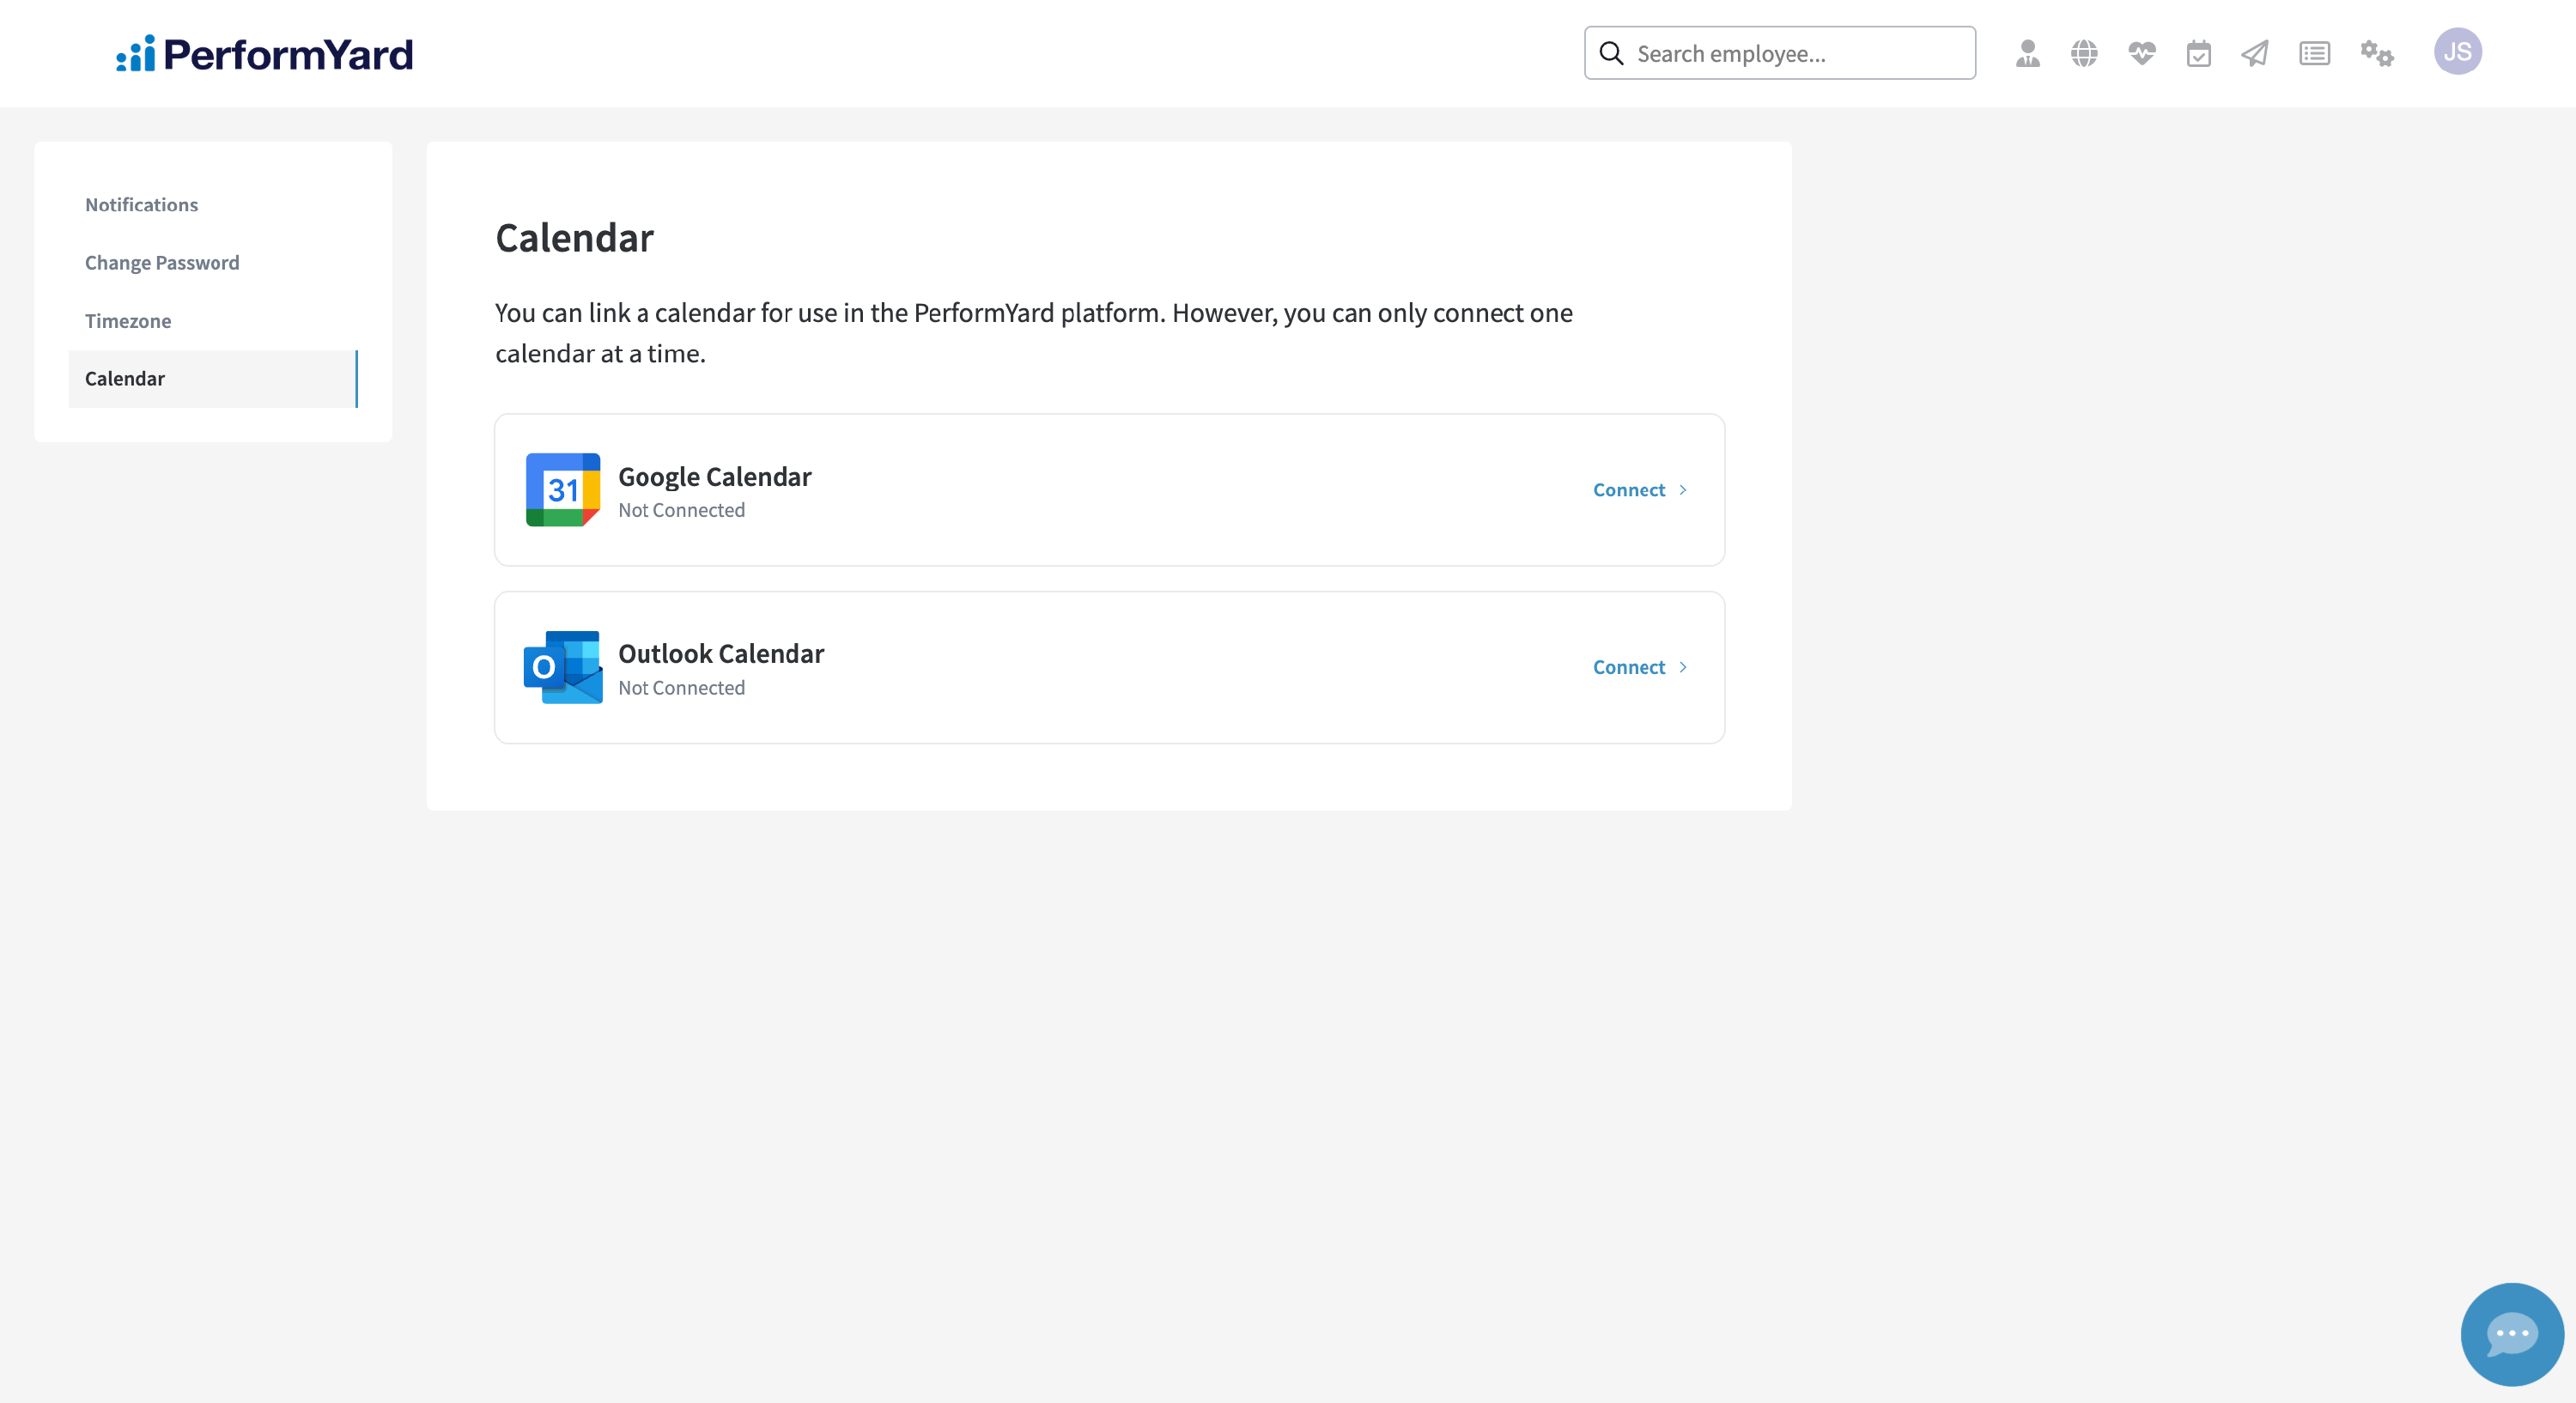Image resolution: width=2576 pixels, height=1403 pixels.
Task: Open Timezone settings in sidebar
Action: click(128, 321)
